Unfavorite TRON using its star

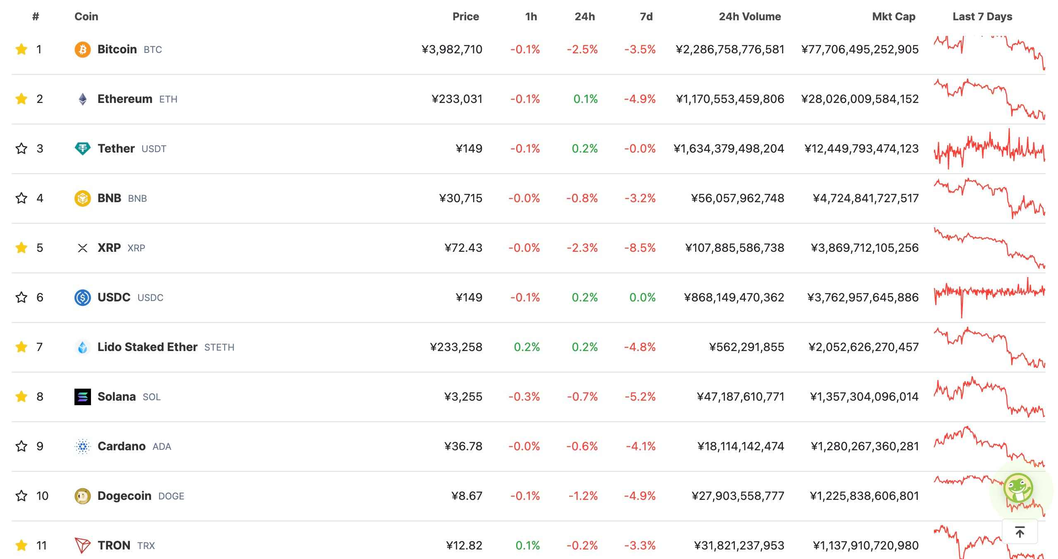pyautogui.click(x=22, y=546)
